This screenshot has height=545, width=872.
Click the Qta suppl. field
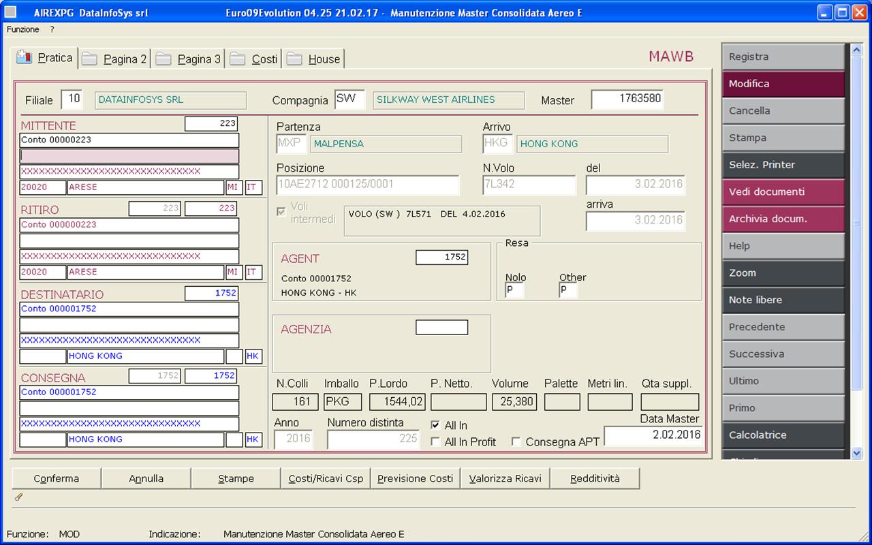click(670, 402)
